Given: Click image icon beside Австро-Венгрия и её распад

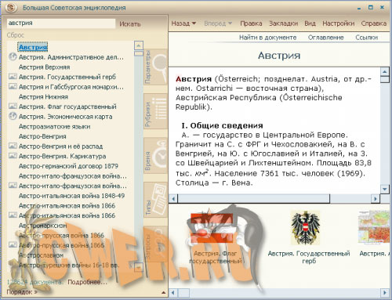Looking at the screenshot, I should point(13,146).
